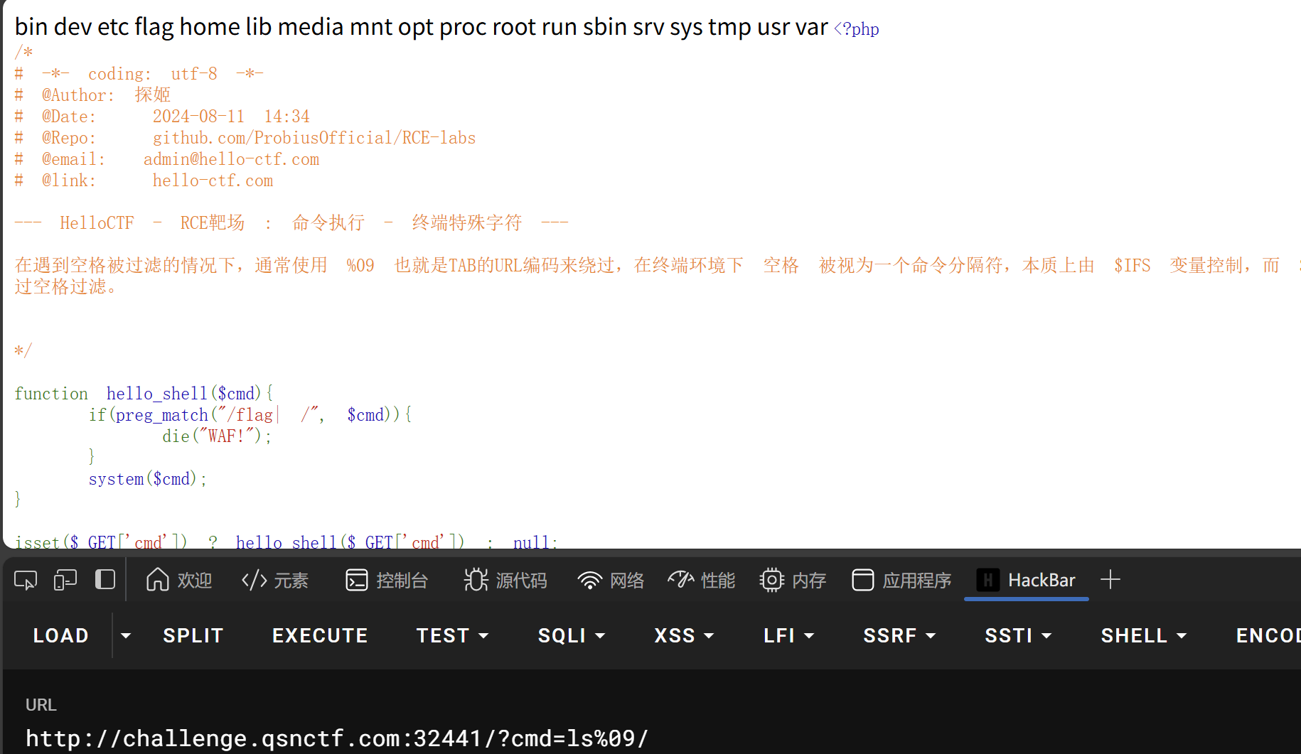Click the function hello_shell($cmd){ line
Screen dimensions: 1301x754
(x=144, y=394)
